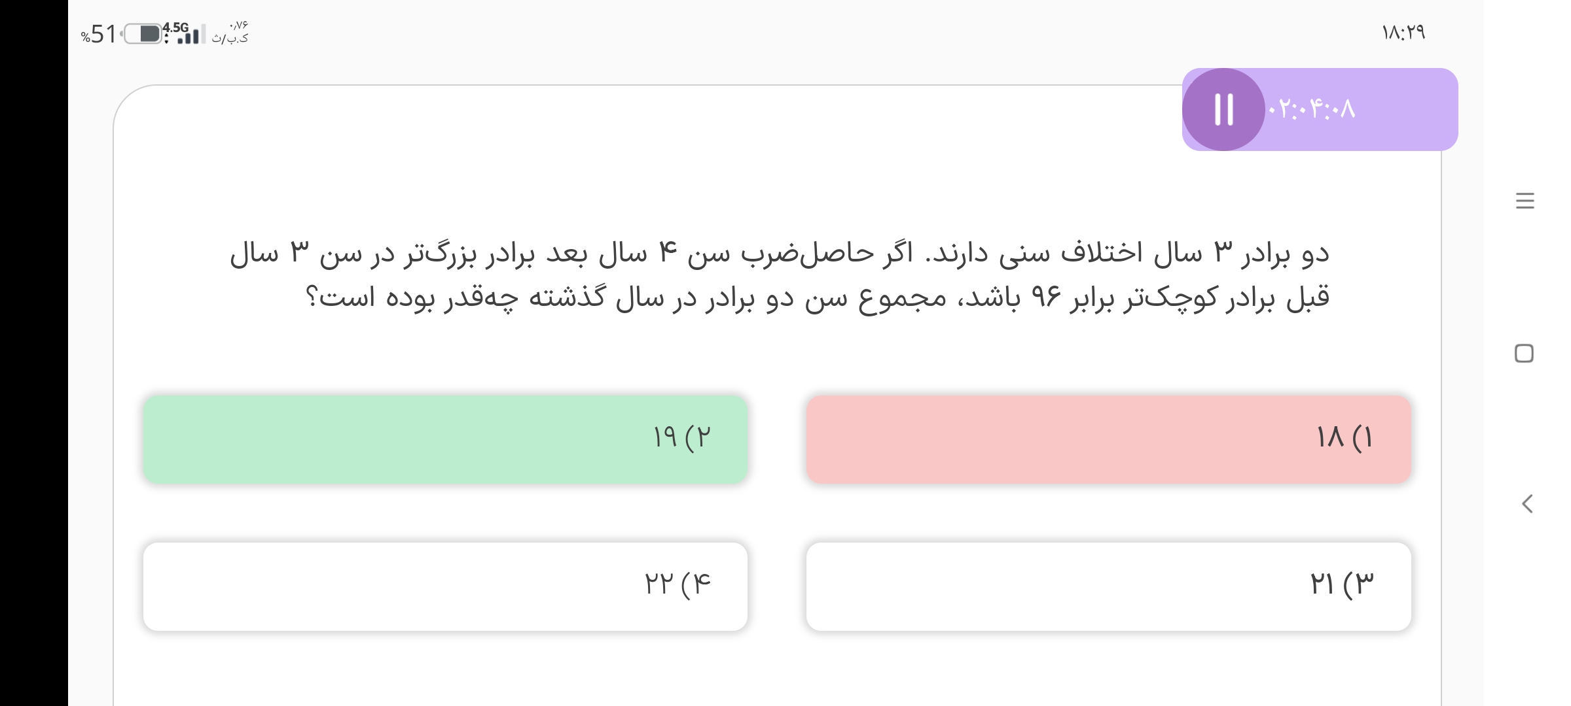This screenshot has height=706, width=1571.
Task: Tap the battery icon in status bar
Action: [143, 34]
